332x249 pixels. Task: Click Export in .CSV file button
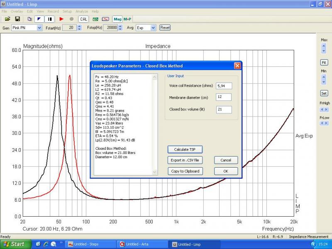tap(185, 160)
